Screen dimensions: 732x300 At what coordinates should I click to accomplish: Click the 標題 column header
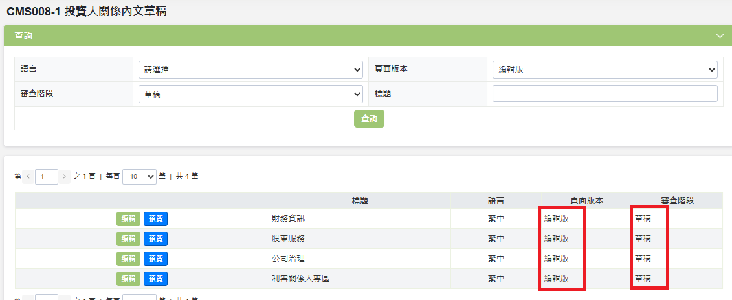click(360, 201)
